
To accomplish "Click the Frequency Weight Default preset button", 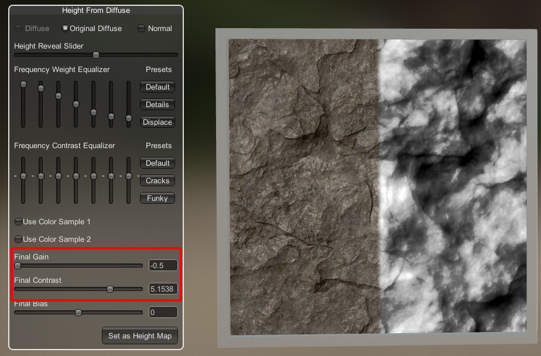I will (x=157, y=87).
